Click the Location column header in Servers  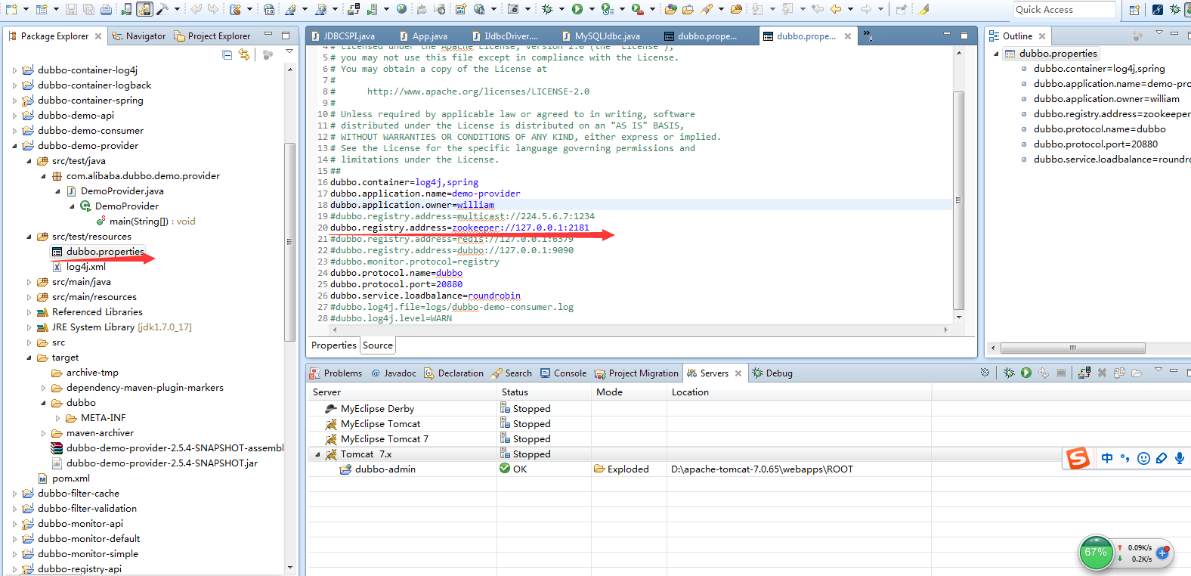pyautogui.click(x=799, y=392)
